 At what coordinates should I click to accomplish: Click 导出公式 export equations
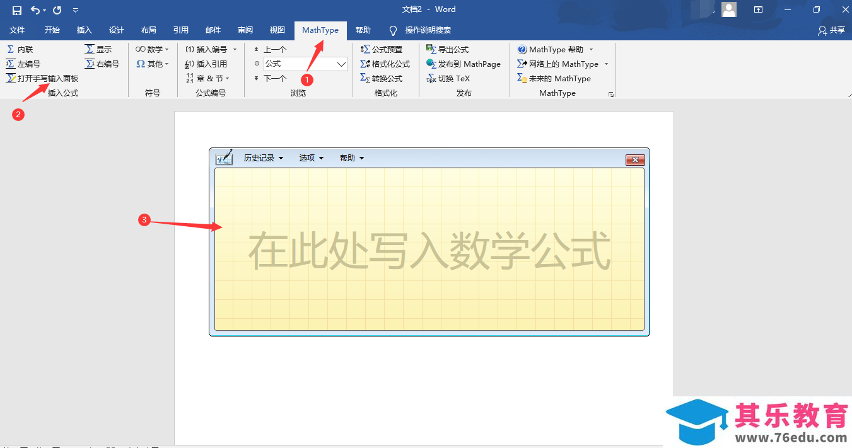click(448, 49)
